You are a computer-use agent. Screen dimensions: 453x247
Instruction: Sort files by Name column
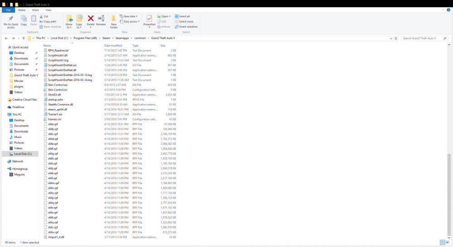click(47, 46)
